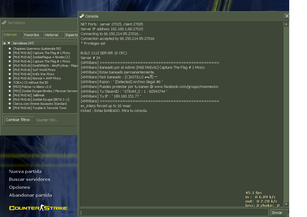
Task: Click the 'Connecting to 66.150.214.95:27016...' line
Action: tap(111, 34)
